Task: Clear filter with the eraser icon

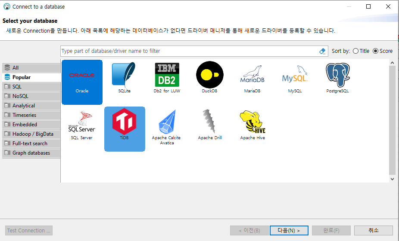Action: tap(322, 51)
